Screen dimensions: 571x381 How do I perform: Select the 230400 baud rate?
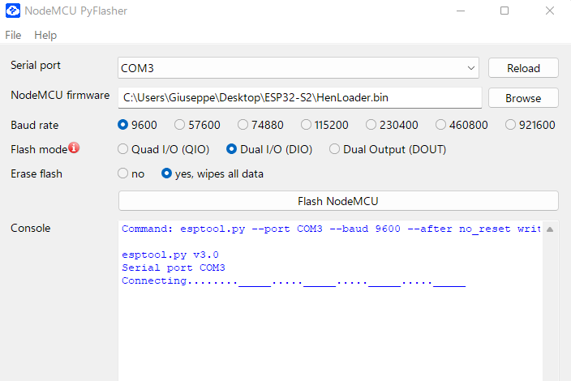392,125
